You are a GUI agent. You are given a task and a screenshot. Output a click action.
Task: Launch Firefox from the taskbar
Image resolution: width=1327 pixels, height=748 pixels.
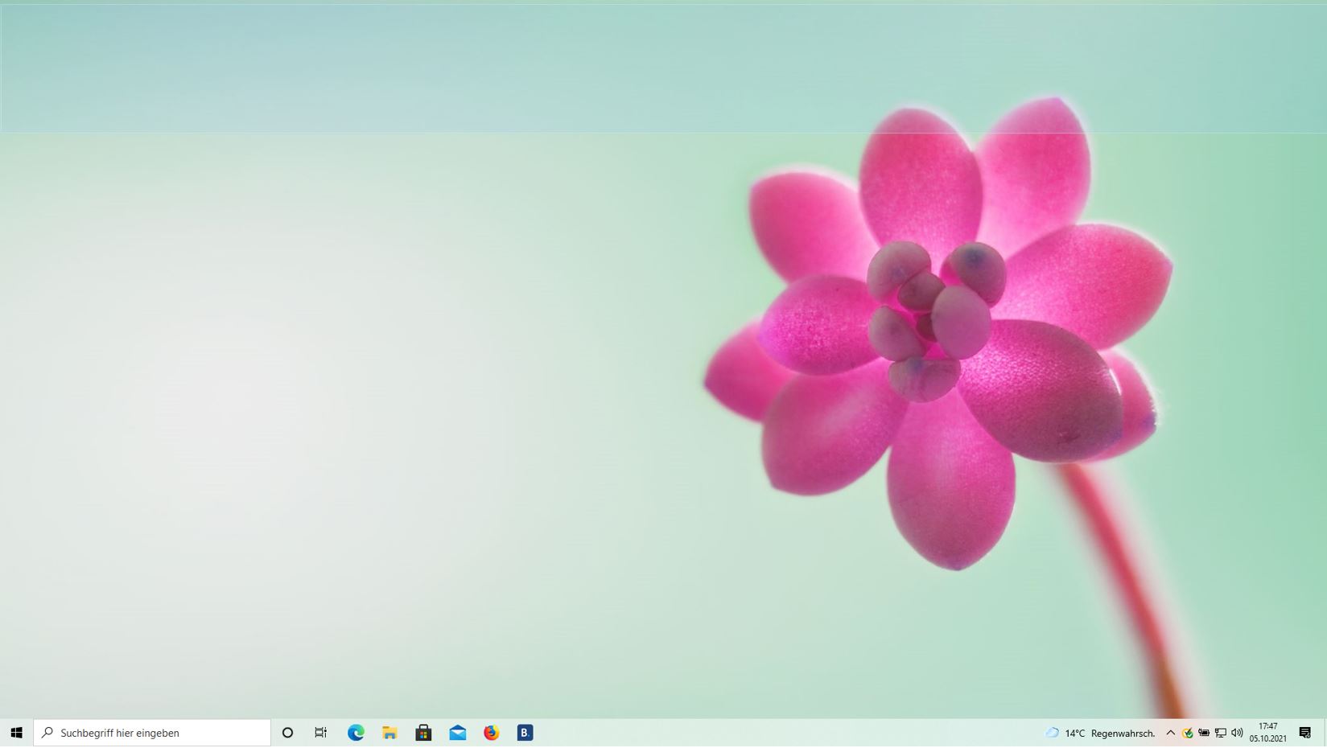click(492, 733)
